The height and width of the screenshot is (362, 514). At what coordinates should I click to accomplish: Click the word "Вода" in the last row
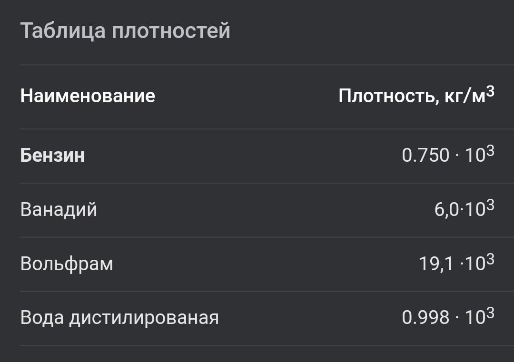click(42, 318)
